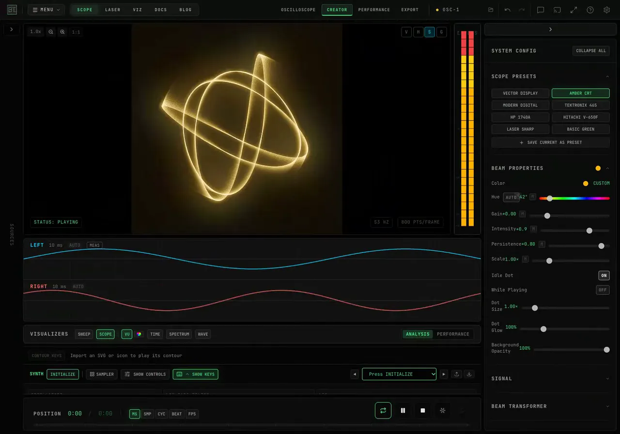The height and width of the screenshot is (434, 620).
Task: Redo the last action
Action: coord(522,10)
